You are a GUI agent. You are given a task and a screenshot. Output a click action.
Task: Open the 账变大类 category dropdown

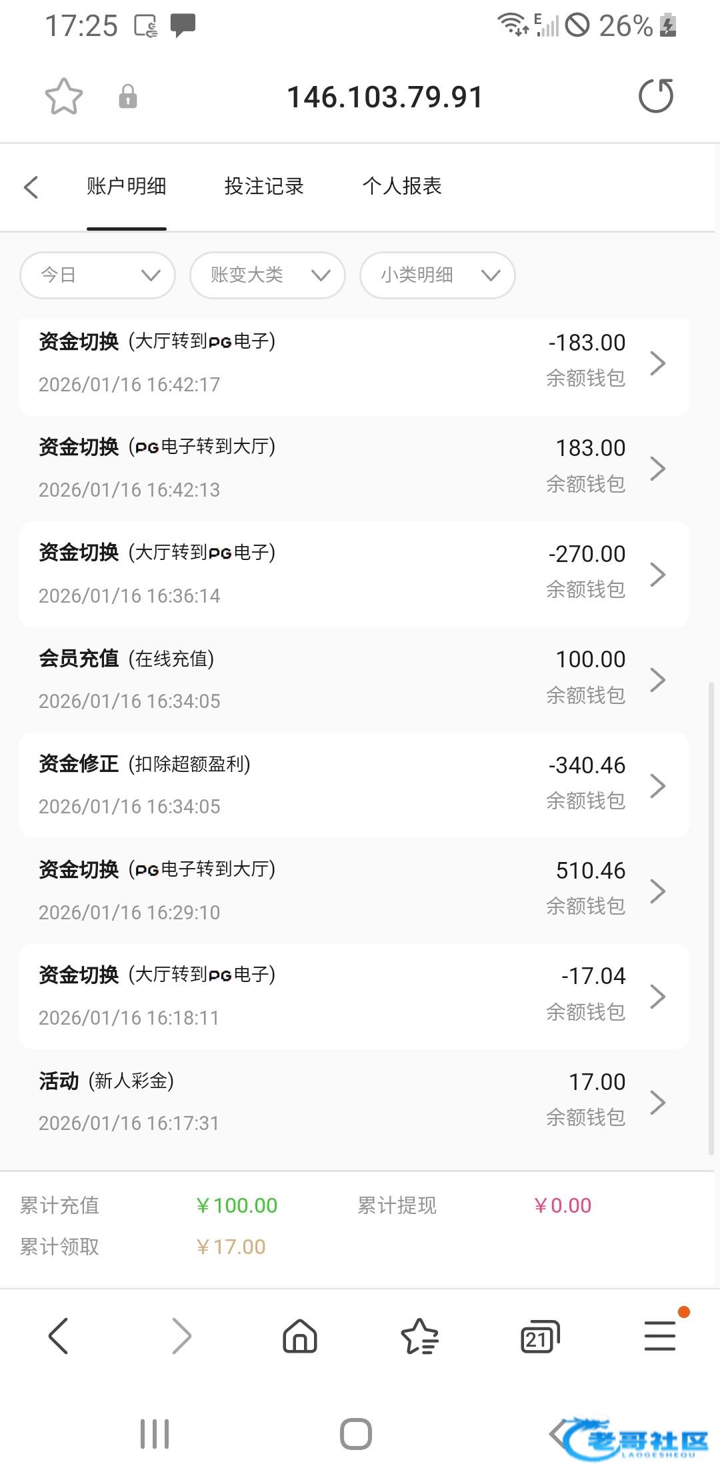pyautogui.click(x=267, y=275)
